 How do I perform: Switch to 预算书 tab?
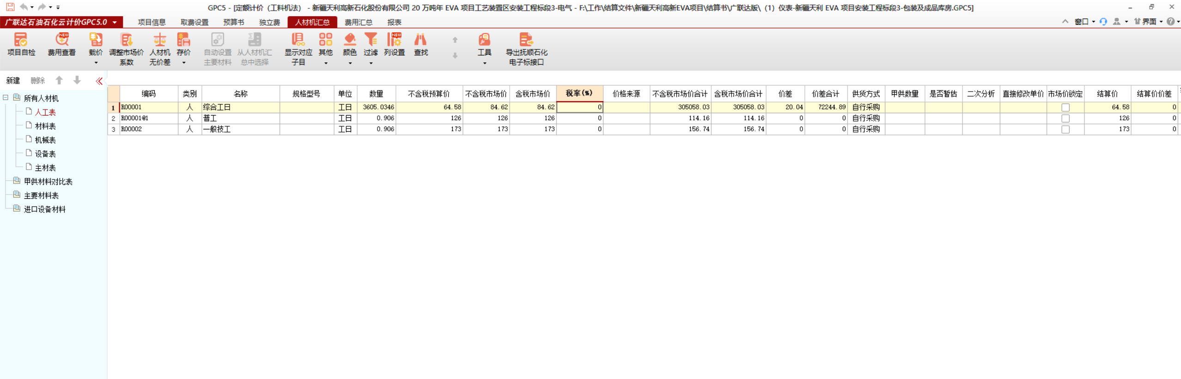234,22
